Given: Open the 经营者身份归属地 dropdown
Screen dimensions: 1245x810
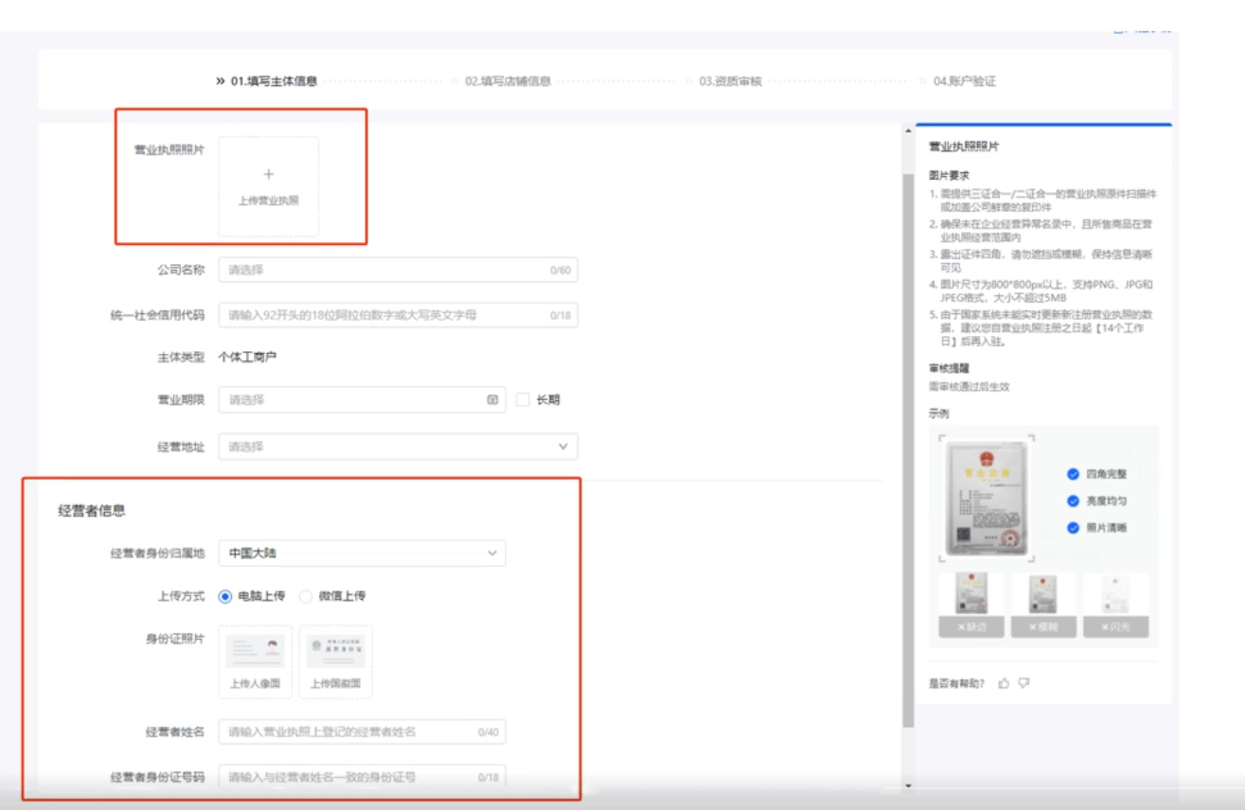Looking at the screenshot, I should [x=362, y=553].
